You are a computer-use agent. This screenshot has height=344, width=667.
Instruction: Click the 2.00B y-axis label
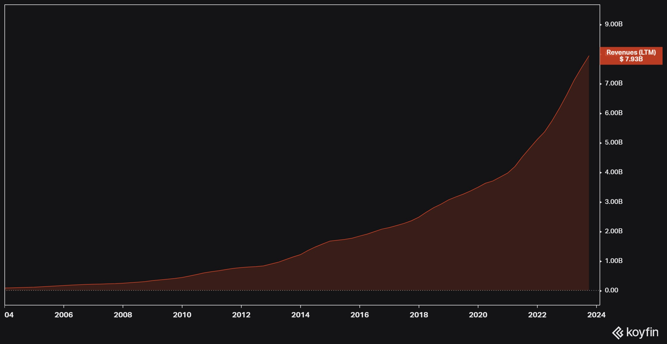point(613,231)
